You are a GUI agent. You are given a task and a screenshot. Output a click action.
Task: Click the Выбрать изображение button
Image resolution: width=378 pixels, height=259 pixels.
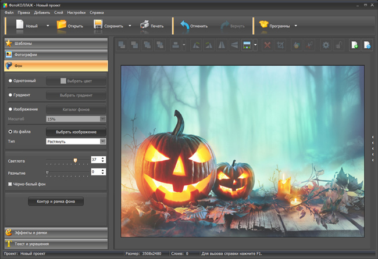pyautogui.click(x=76, y=132)
